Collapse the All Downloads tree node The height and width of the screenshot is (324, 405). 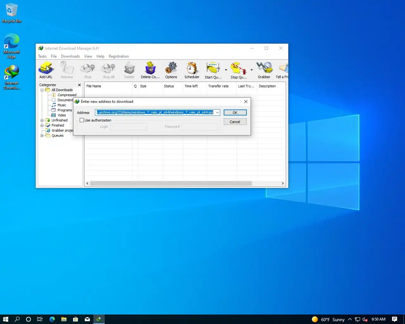coord(42,90)
